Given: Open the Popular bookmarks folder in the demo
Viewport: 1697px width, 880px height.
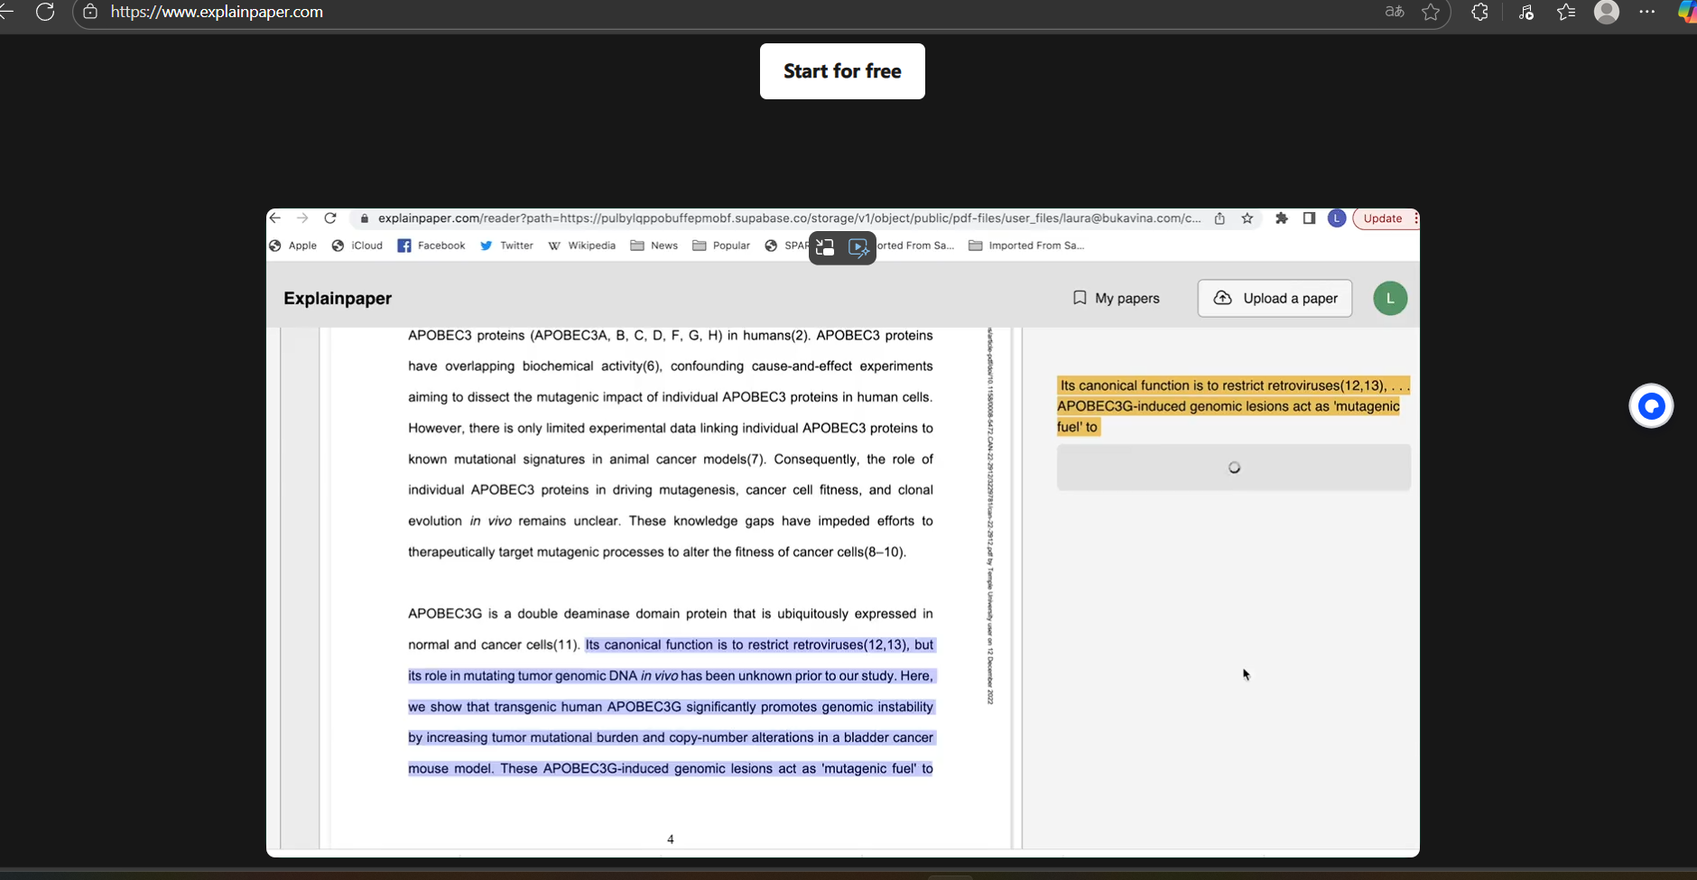Looking at the screenshot, I should click(721, 245).
